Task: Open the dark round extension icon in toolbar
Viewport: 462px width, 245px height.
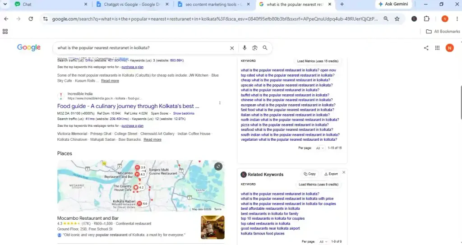Action: 414,19
